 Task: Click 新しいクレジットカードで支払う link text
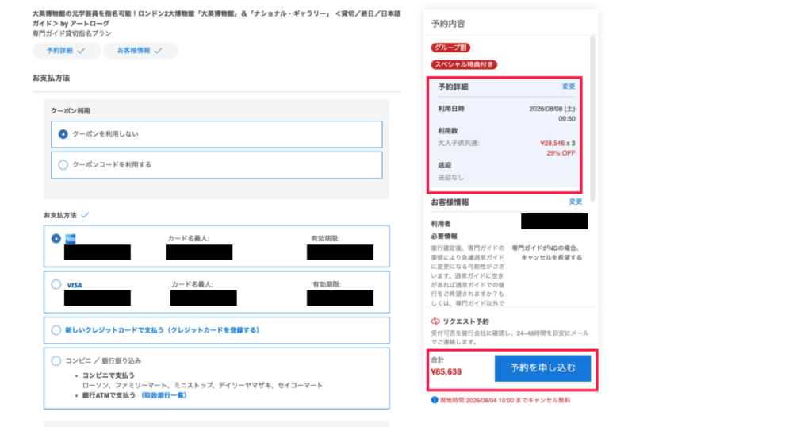point(162,330)
